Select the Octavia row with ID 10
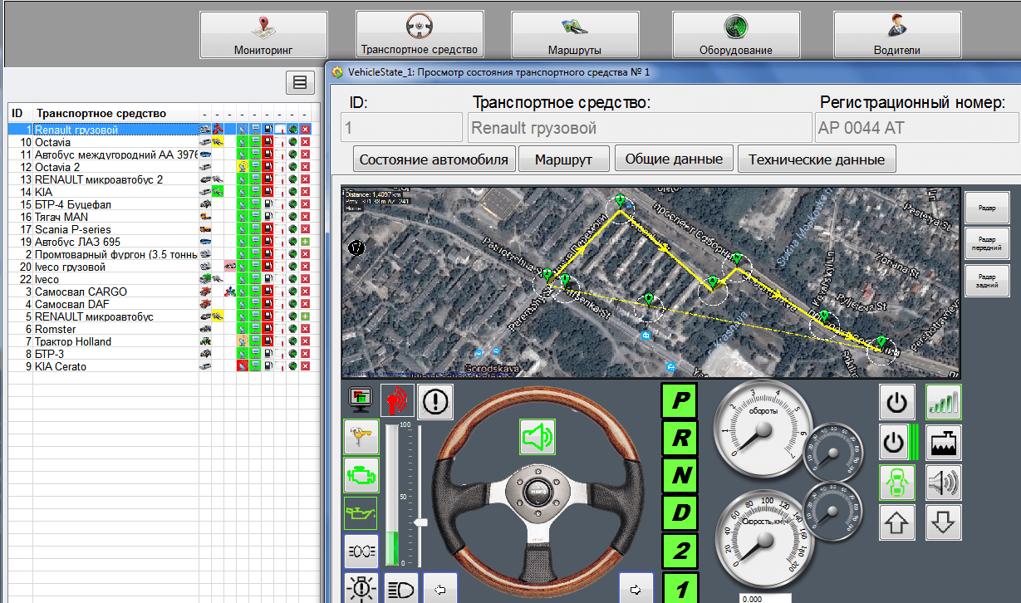This screenshot has width=1021, height=603. tap(160, 142)
